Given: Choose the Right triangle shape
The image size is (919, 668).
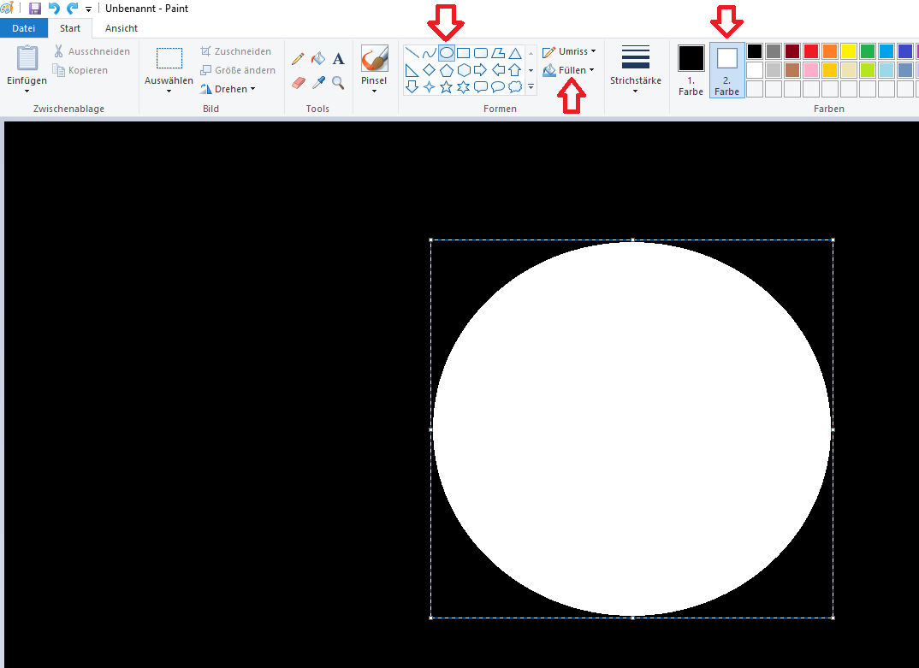Looking at the screenshot, I should [412, 70].
